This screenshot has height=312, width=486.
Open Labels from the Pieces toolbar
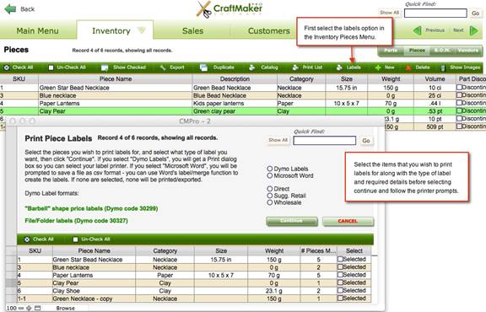(x=349, y=67)
